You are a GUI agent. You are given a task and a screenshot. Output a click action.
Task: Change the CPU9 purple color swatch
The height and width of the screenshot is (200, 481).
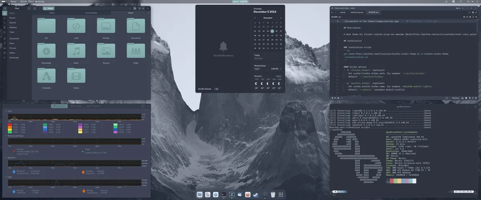click(81, 124)
